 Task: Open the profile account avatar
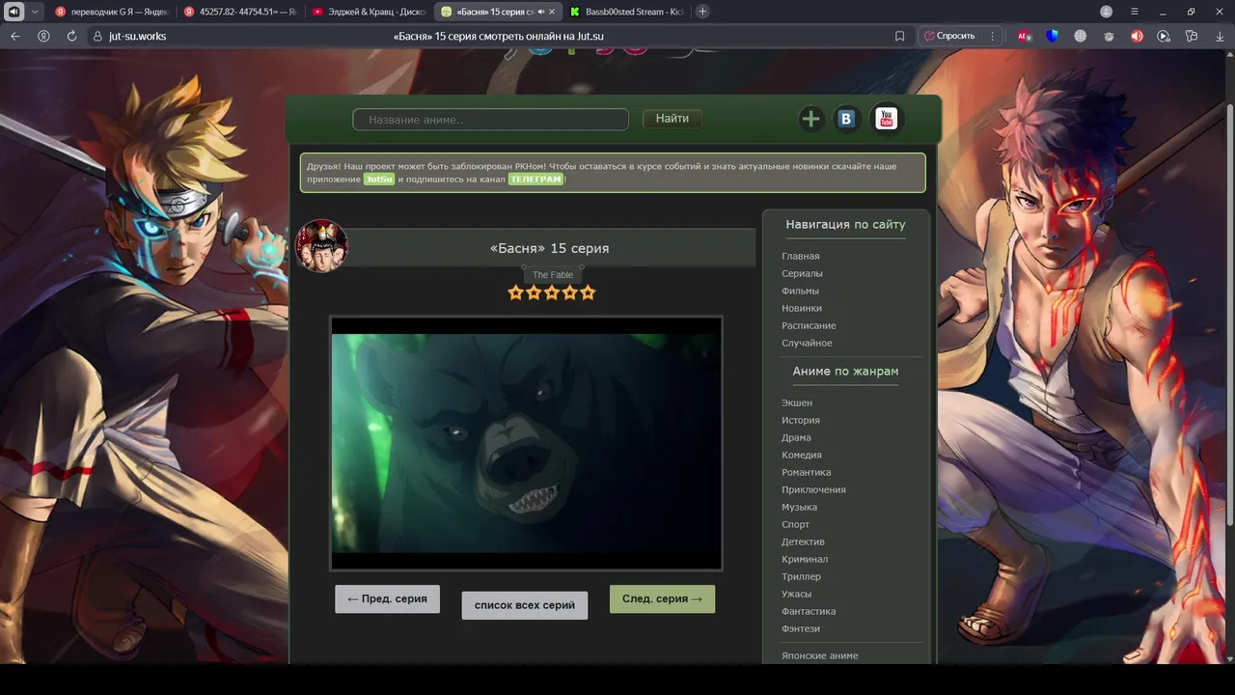1106,12
